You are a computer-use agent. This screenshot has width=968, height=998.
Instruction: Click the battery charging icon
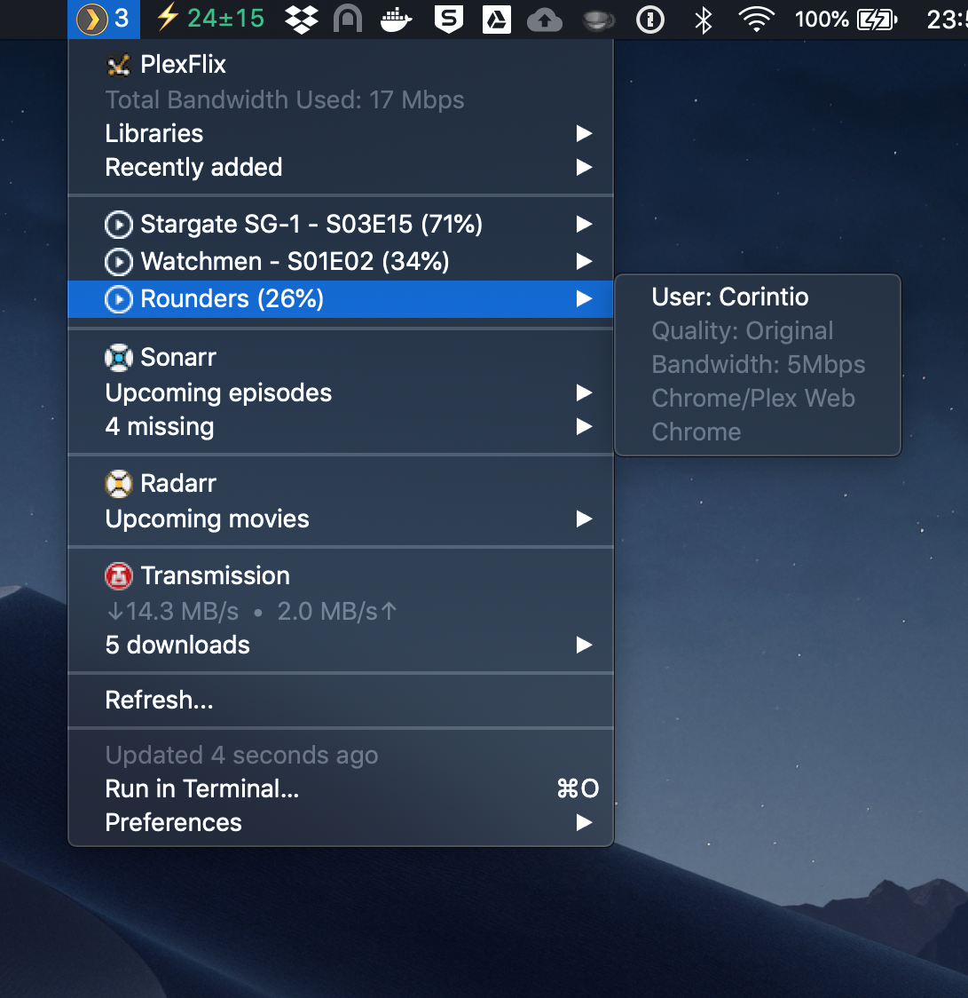(x=877, y=20)
